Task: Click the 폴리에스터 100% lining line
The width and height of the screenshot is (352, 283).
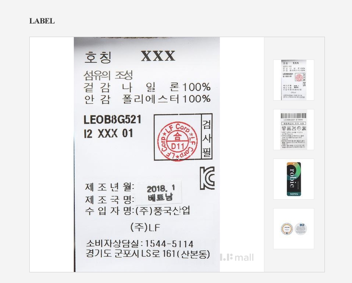Action: (147, 99)
